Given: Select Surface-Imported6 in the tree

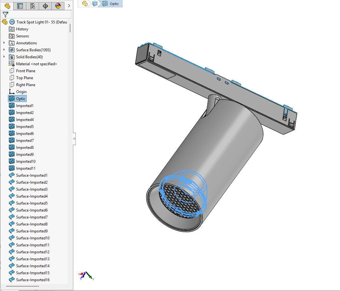Looking at the screenshot, I should (x=32, y=210).
